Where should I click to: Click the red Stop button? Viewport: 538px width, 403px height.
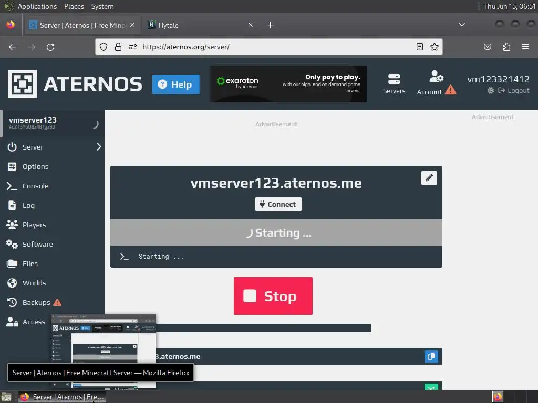point(273,296)
